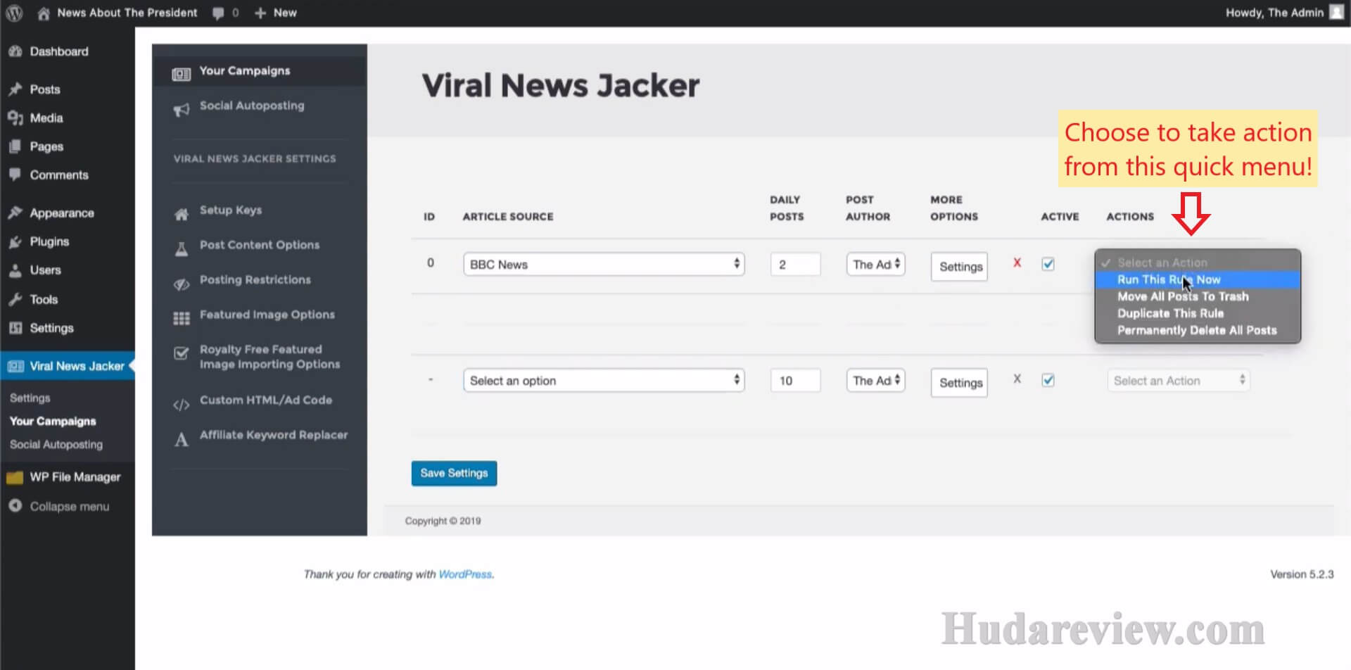Toggle Active checkbox in second campaign row
This screenshot has width=1351, height=670.
(x=1048, y=380)
